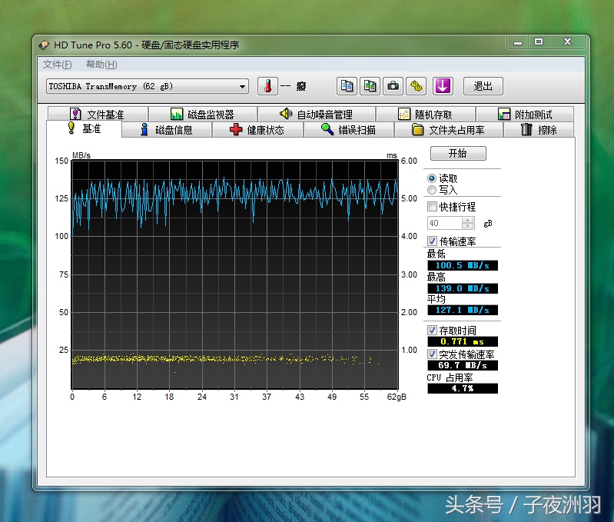
Task: Select the 读取 read radio button
Action: pyautogui.click(x=432, y=178)
